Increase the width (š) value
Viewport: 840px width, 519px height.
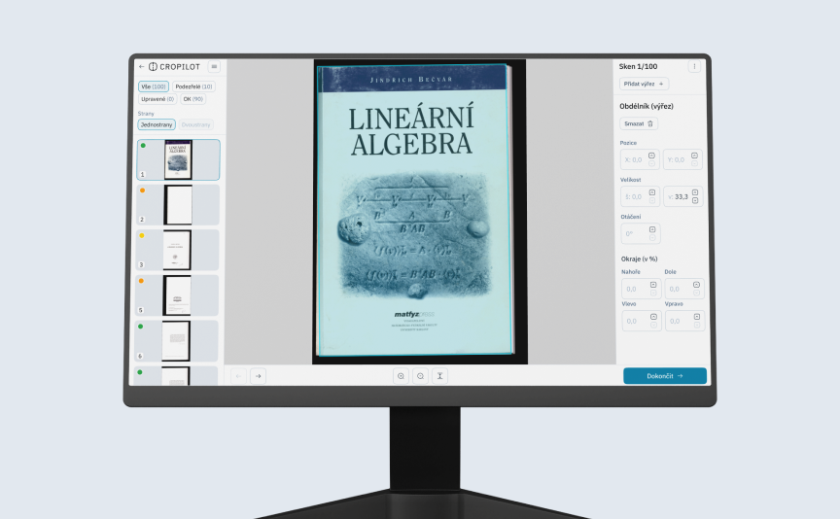652,192
